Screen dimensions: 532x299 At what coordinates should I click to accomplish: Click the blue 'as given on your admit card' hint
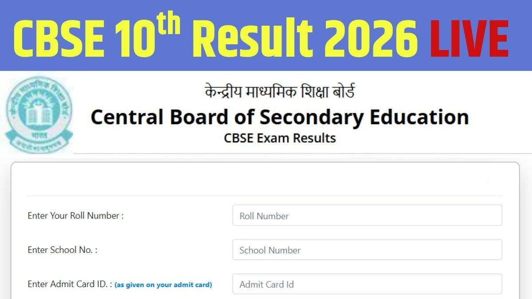click(163, 285)
